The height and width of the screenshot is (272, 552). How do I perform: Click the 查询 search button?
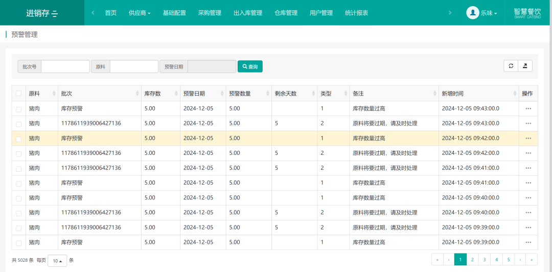250,66
